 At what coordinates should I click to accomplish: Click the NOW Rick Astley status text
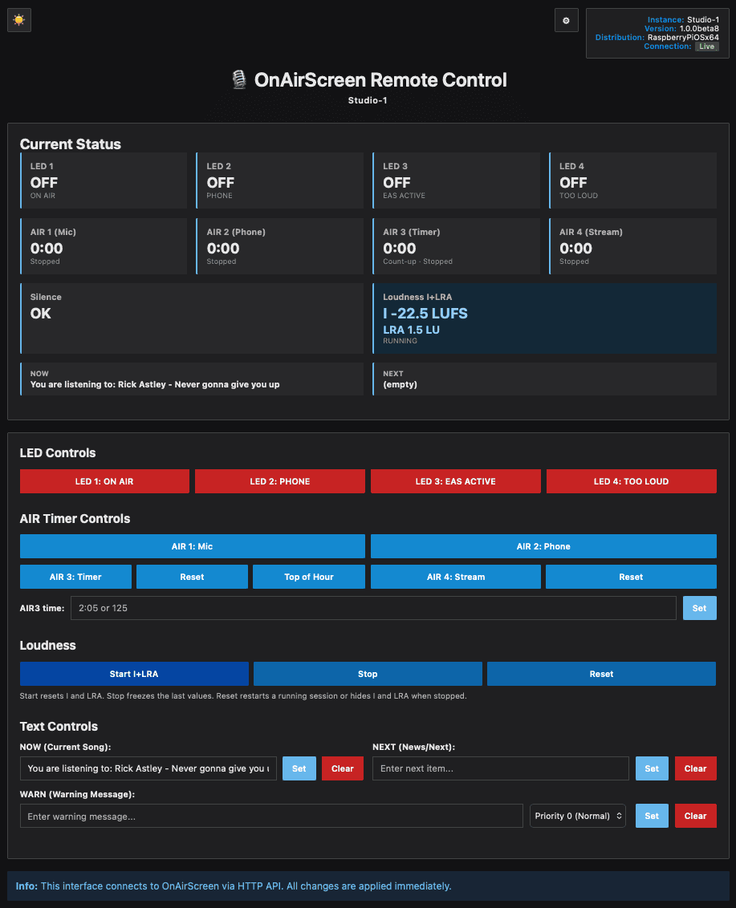[x=155, y=384]
